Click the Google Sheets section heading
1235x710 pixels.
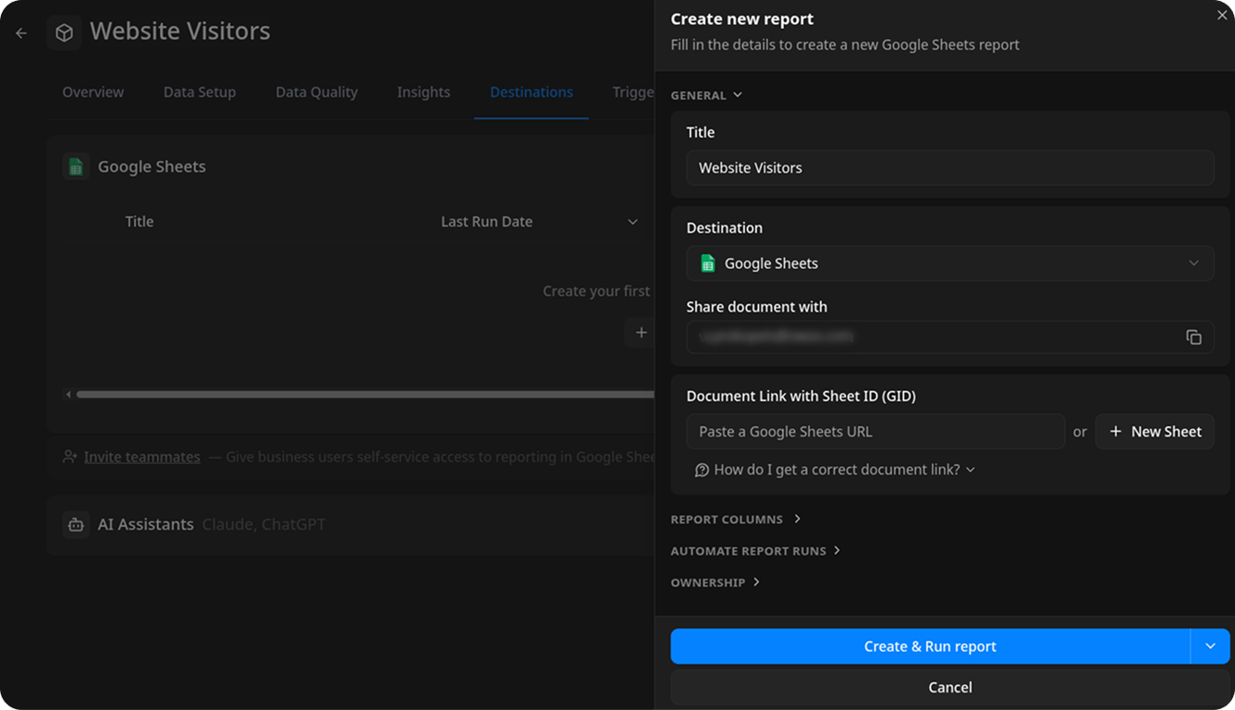click(x=152, y=166)
